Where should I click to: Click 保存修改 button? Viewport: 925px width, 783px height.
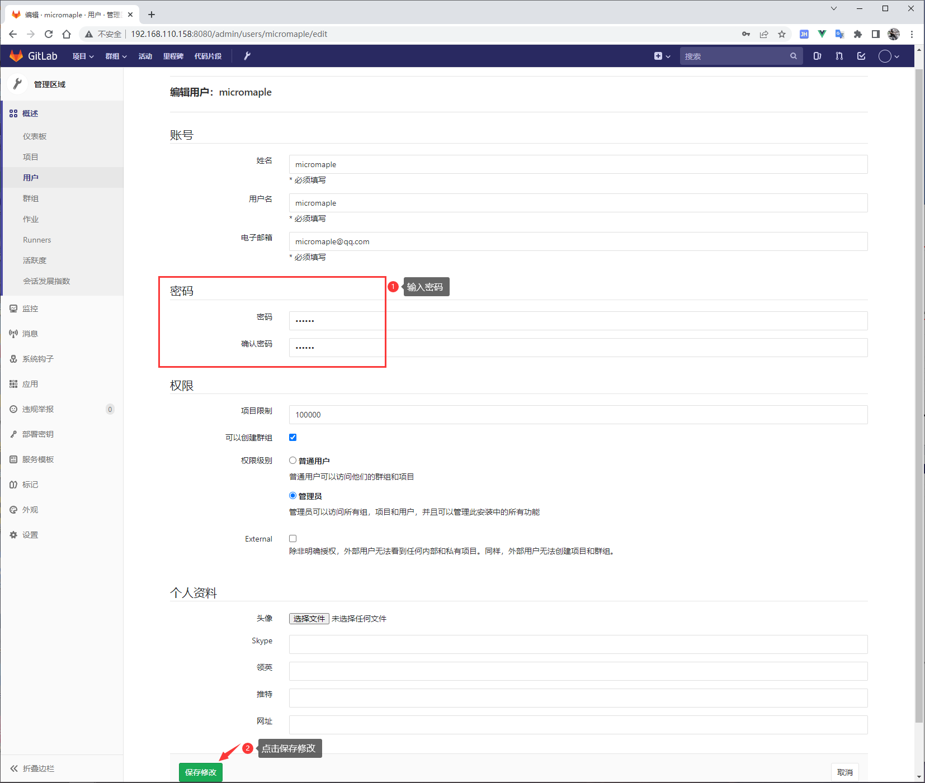click(x=201, y=772)
